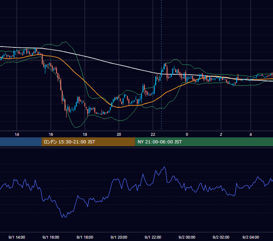
Task: Click the 22 hour label on price chart axis
Action: [153, 135]
